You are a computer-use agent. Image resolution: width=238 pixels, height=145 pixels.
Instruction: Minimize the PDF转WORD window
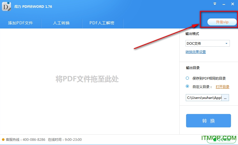pos(224,4)
